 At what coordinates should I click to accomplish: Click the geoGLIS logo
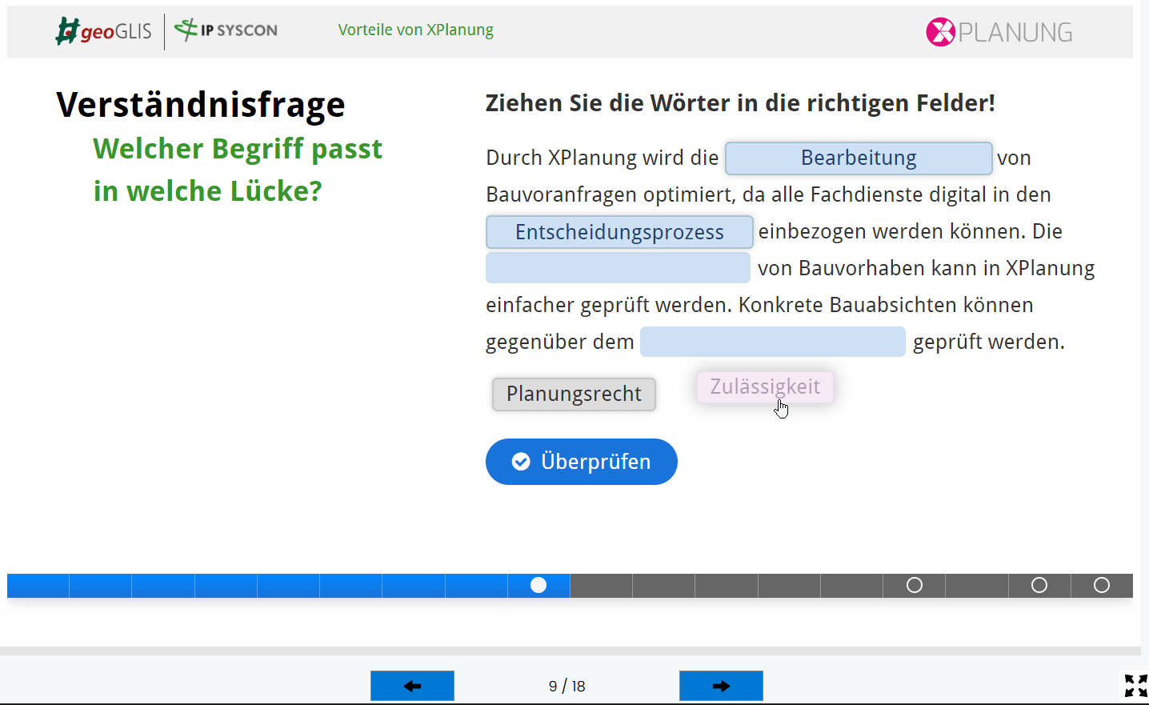(103, 31)
